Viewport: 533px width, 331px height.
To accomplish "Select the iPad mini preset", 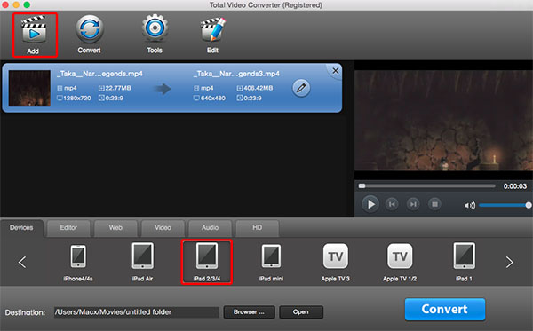I will [271, 262].
